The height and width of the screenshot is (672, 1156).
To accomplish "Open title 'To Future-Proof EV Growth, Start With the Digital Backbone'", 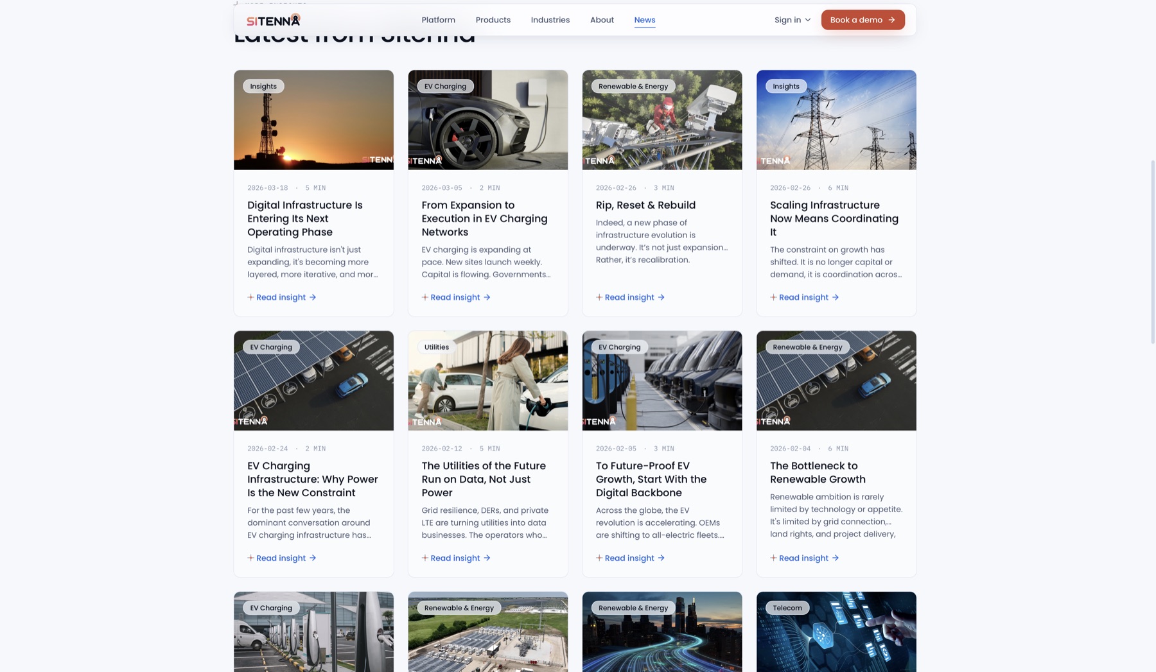I will tap(651, 479).
